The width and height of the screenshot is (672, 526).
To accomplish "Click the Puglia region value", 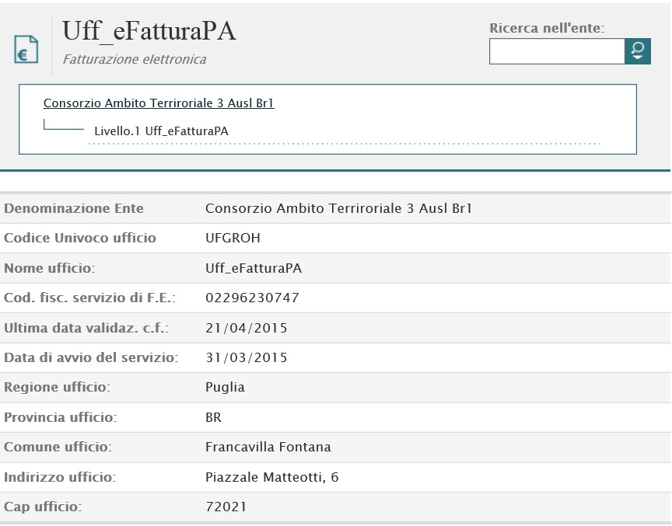I will (225, 387).
